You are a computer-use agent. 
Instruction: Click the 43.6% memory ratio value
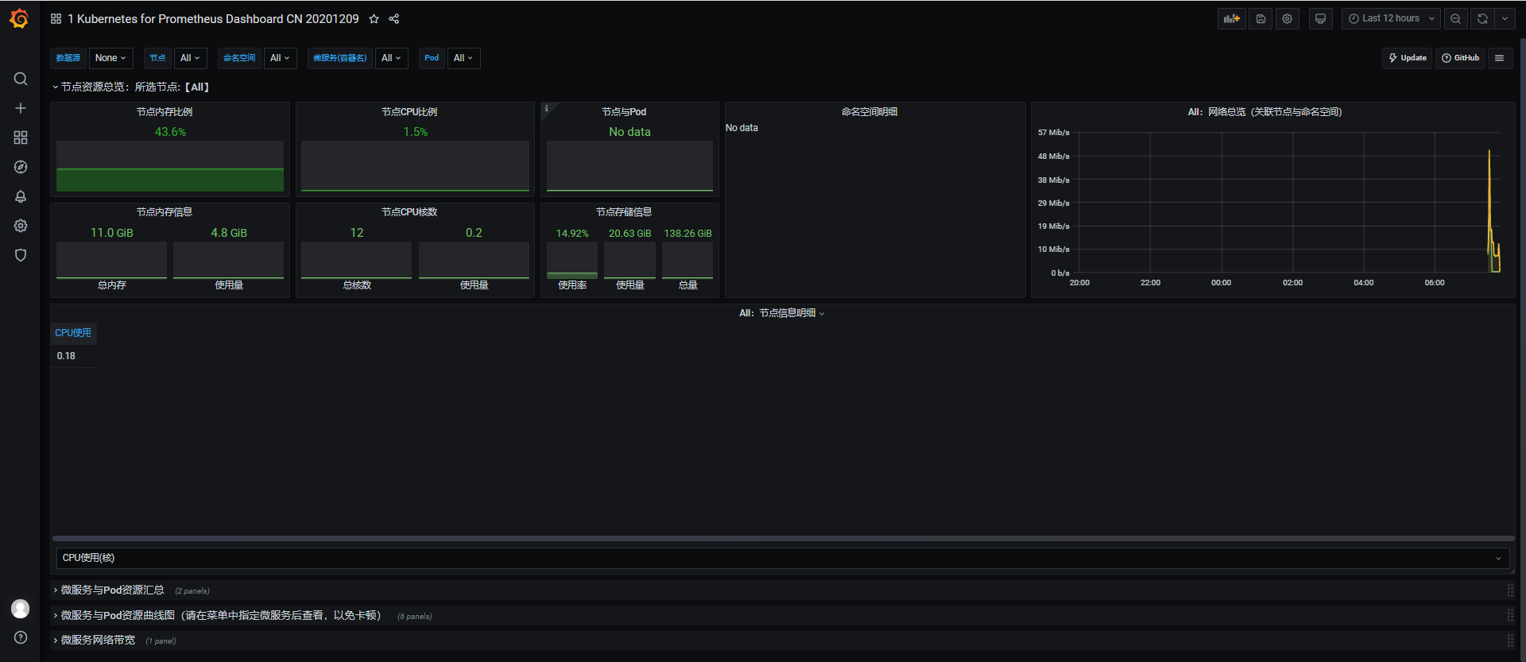click(170, 132)
